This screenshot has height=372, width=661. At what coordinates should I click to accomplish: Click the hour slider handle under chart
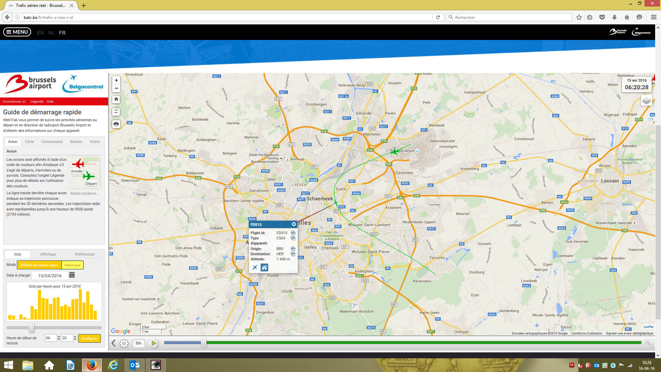[32, 328]
